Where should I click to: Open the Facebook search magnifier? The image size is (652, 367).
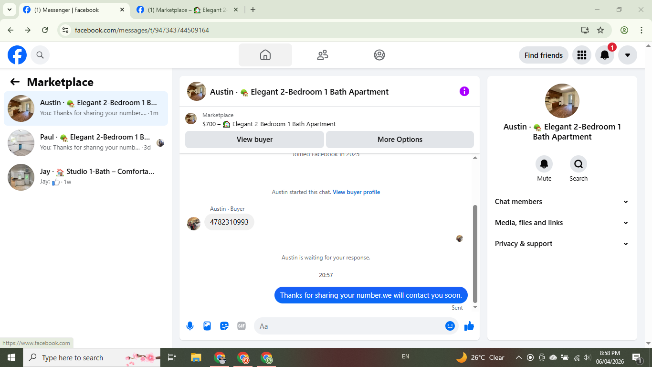point(40,55)
